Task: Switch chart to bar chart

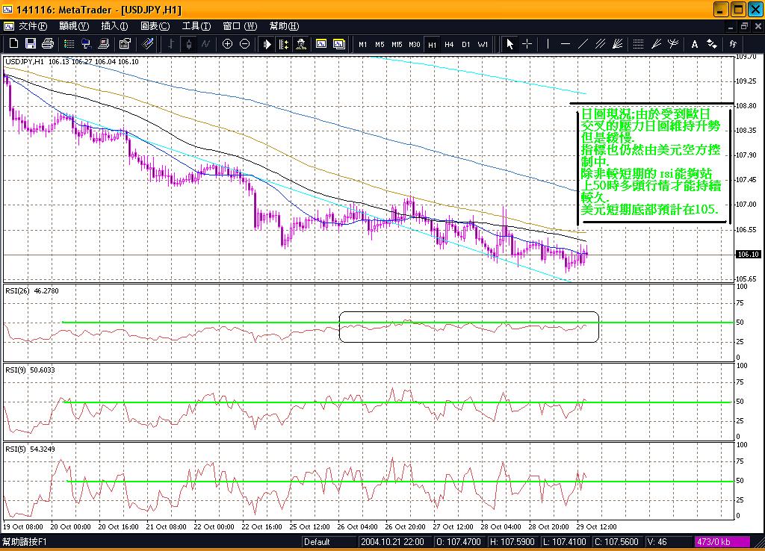Action: (171, 44)
